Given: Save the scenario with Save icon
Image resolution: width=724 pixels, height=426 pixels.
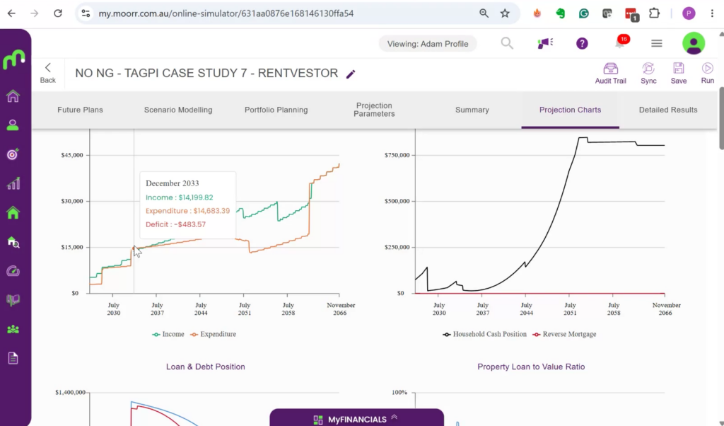Looking at the screenshot, I should (678, 74).
